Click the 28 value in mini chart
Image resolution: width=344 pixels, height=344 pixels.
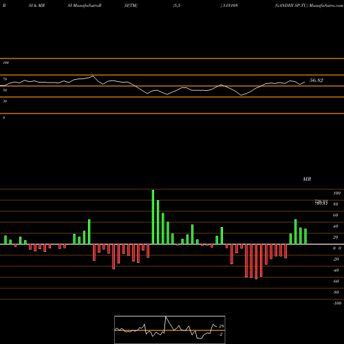[x=222, y=326]
